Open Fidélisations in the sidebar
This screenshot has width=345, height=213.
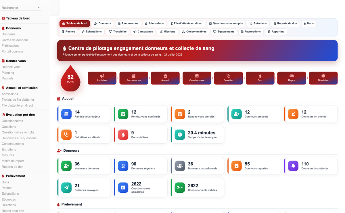(x=11, y=46)
